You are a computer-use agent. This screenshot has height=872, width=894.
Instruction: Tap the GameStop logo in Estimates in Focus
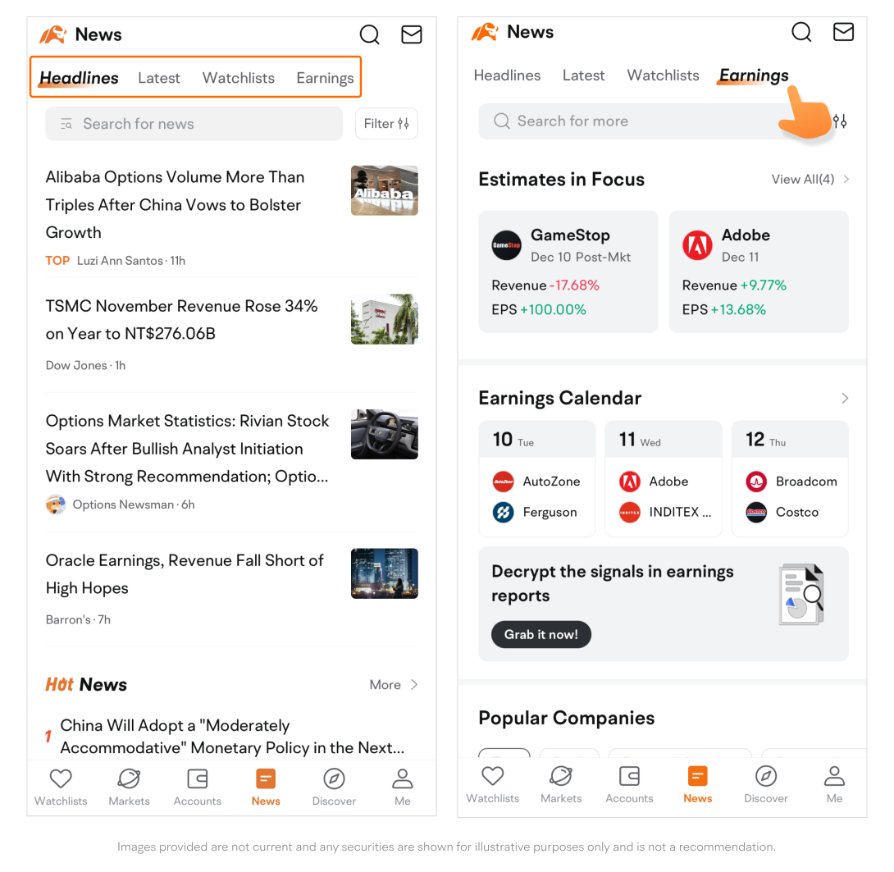(x=506, y=244)
